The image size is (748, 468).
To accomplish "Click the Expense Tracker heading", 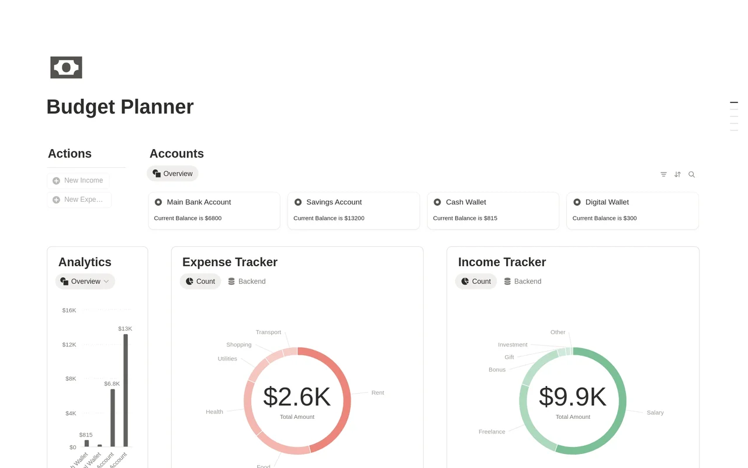I will point(230,262).
